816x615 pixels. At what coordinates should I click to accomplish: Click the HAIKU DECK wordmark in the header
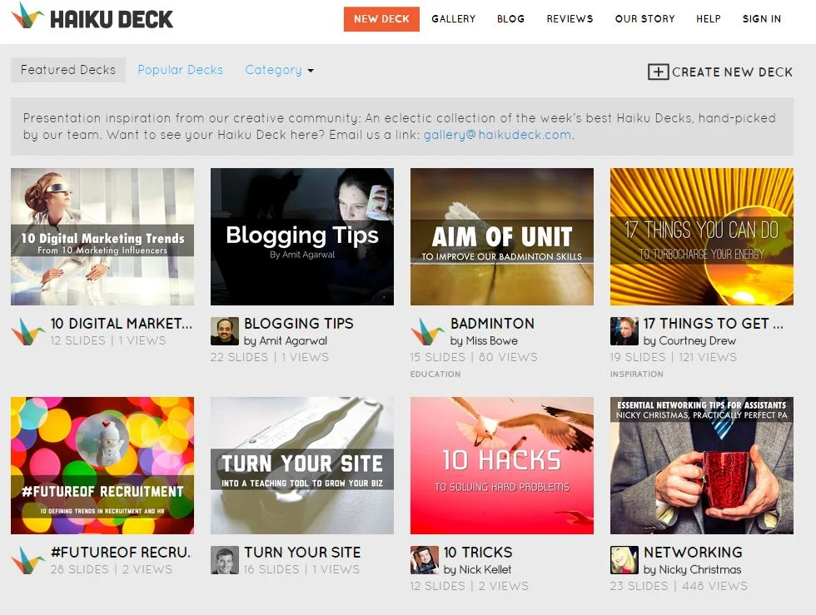[x=112, y=19]
